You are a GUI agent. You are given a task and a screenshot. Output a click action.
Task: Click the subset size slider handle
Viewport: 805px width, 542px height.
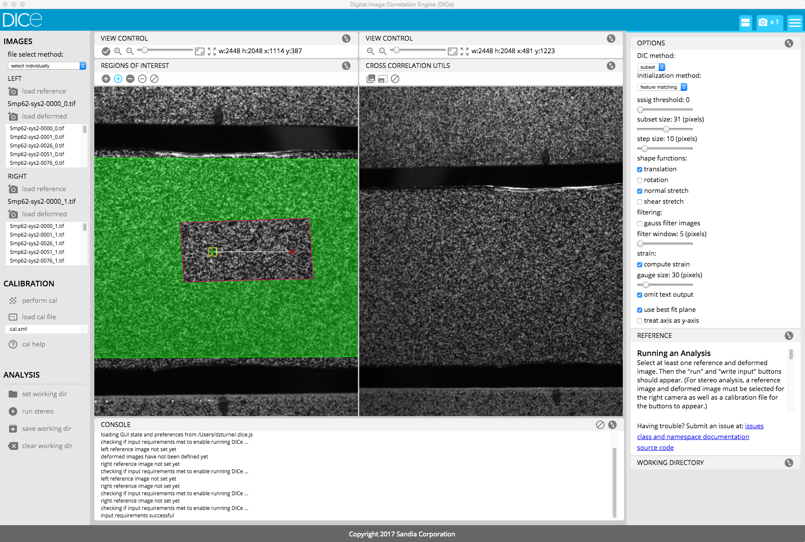[x=666, y=129]
